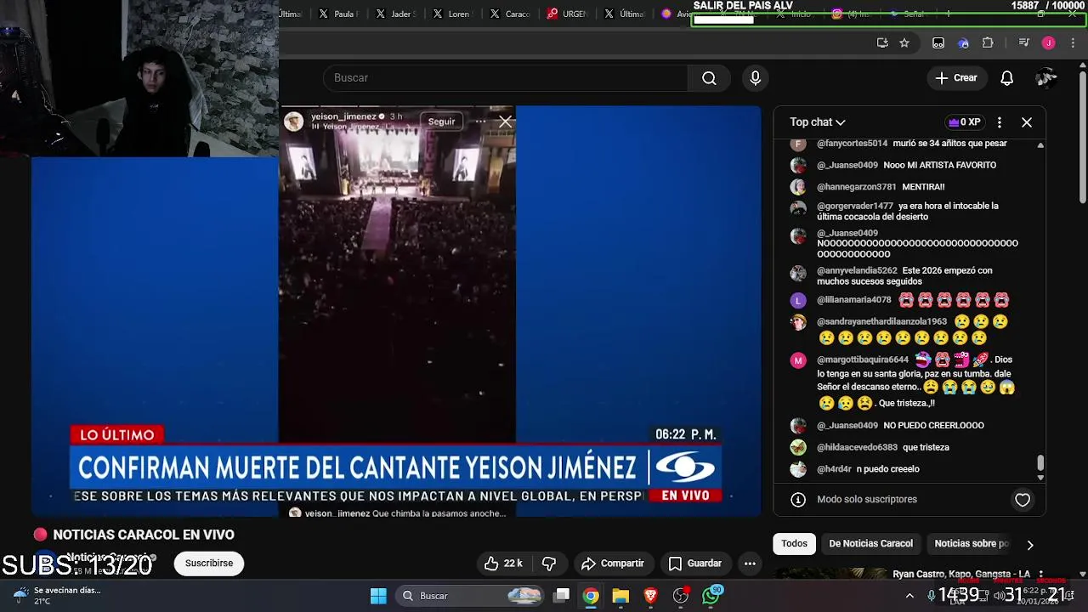Select the Todos filter chip

(x=794, y=544)
